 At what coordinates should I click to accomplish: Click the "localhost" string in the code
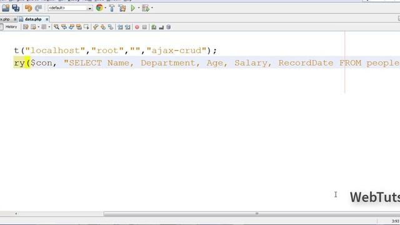[x=55, y=51]
